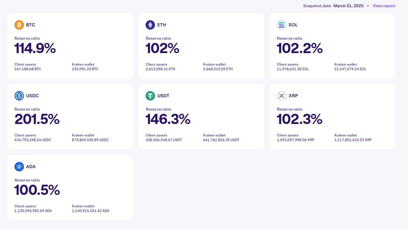Click the XRP card title
The width and height of the screenshot is (408, 229).
pyautogui.click(x=293, y=96)
